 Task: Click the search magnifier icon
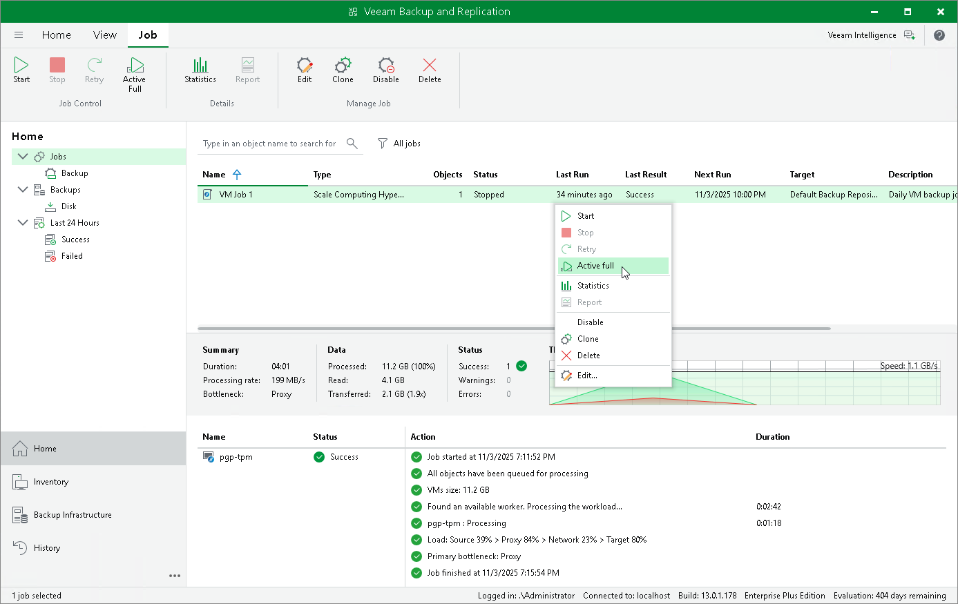click(x=352, y=144)
